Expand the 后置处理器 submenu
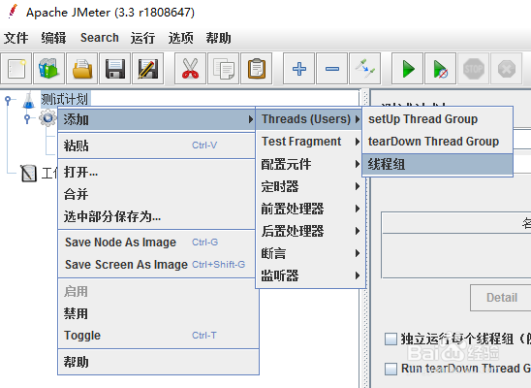The width and height of the screenshot is (531, 388). (310, 231)
